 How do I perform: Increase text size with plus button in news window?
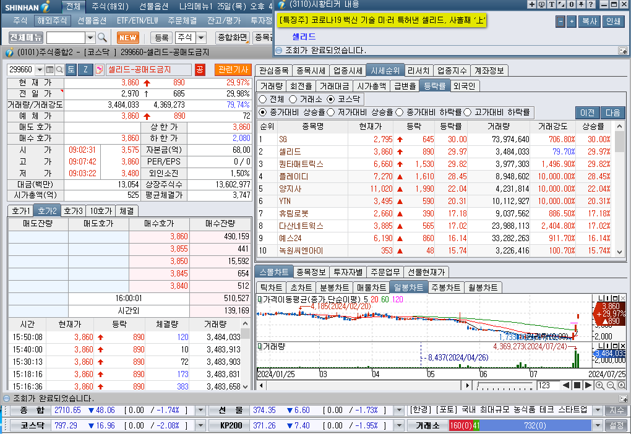(x=572, y=21)
